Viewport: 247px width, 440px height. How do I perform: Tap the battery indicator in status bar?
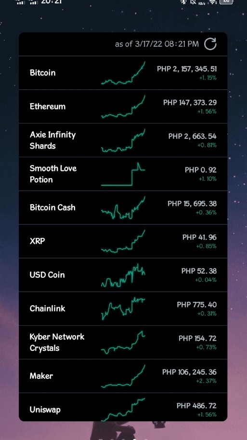click(226, 1)
